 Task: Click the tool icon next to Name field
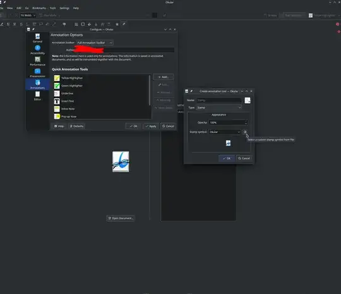(x=248, y=100)
